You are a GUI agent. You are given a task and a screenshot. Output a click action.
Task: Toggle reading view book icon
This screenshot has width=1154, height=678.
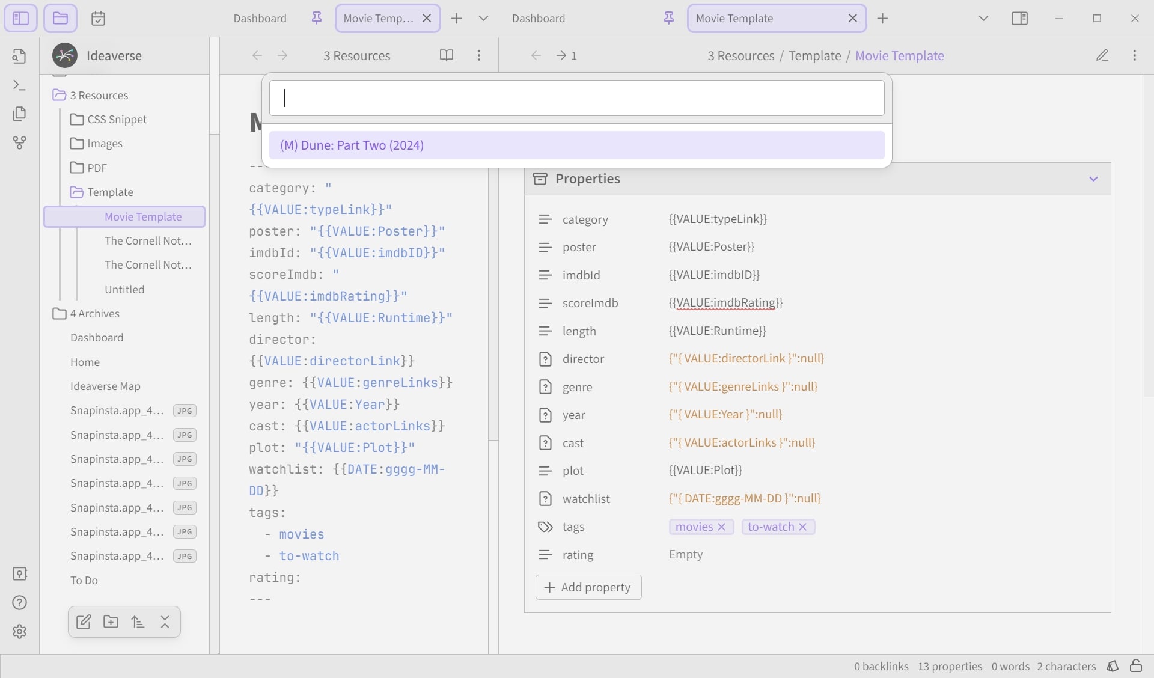[446, 55]
